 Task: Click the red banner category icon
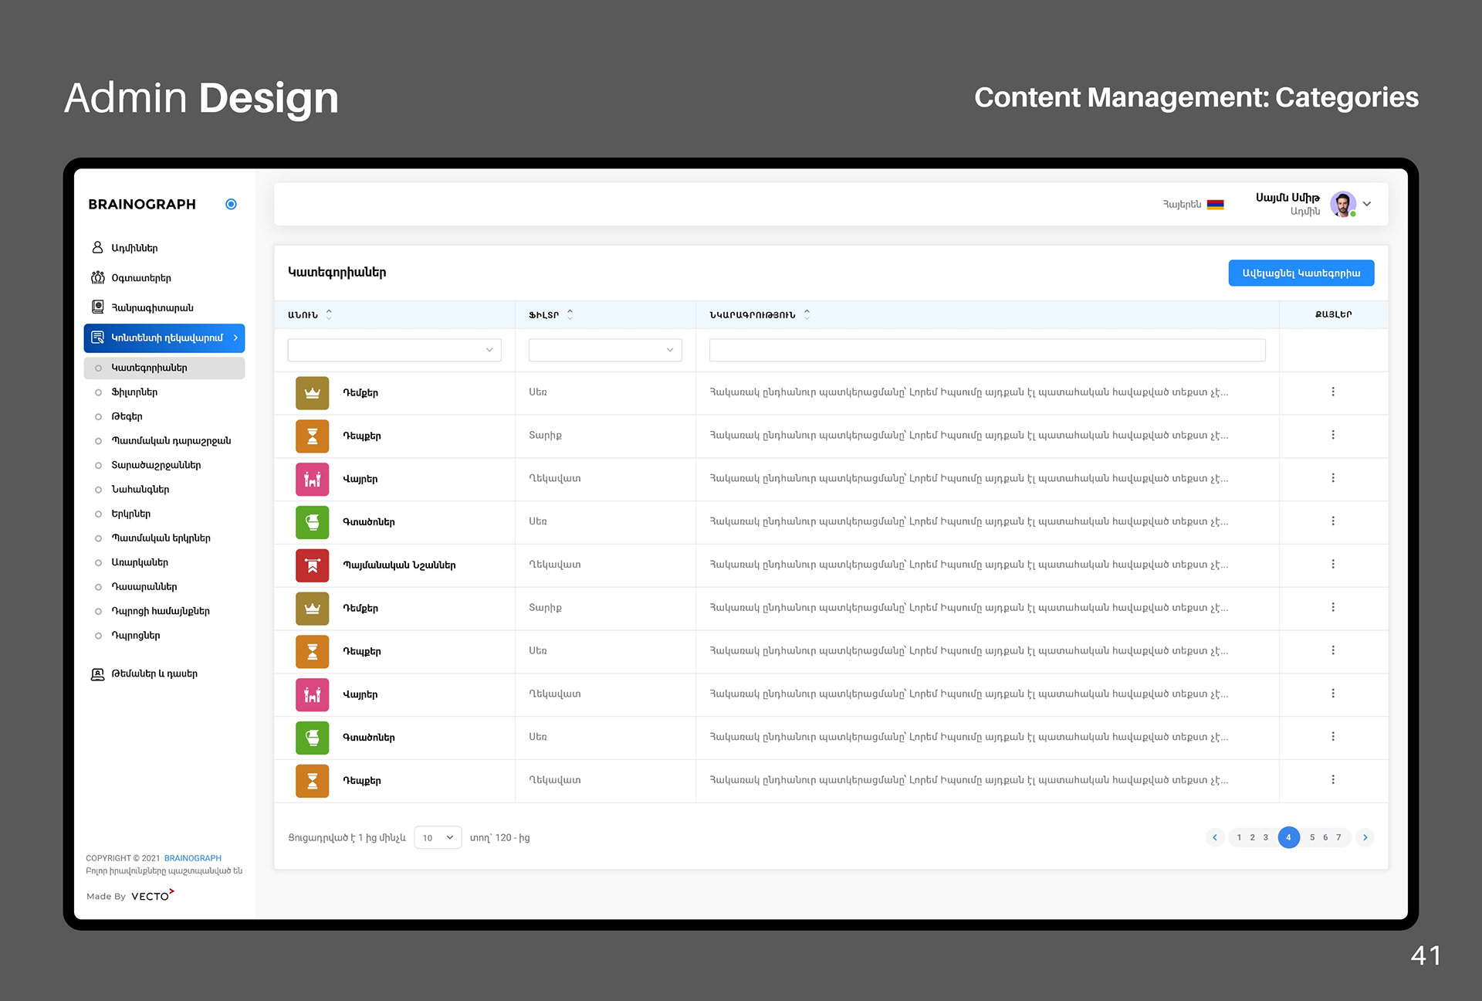(x=312, y=565)
